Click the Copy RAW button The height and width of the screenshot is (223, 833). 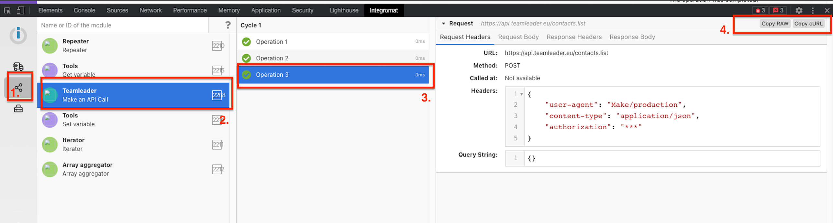pos(775,24)
